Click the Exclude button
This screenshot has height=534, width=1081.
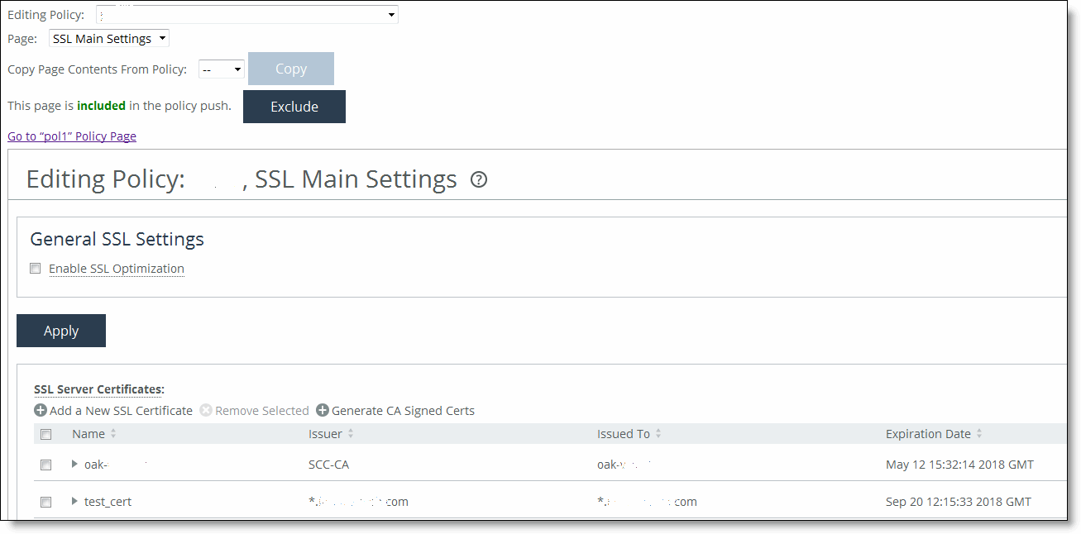click(x=294, y=107)
